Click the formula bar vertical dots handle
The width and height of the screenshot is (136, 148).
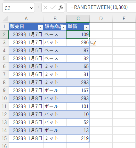pyautogui.click(x=38, y=8)
